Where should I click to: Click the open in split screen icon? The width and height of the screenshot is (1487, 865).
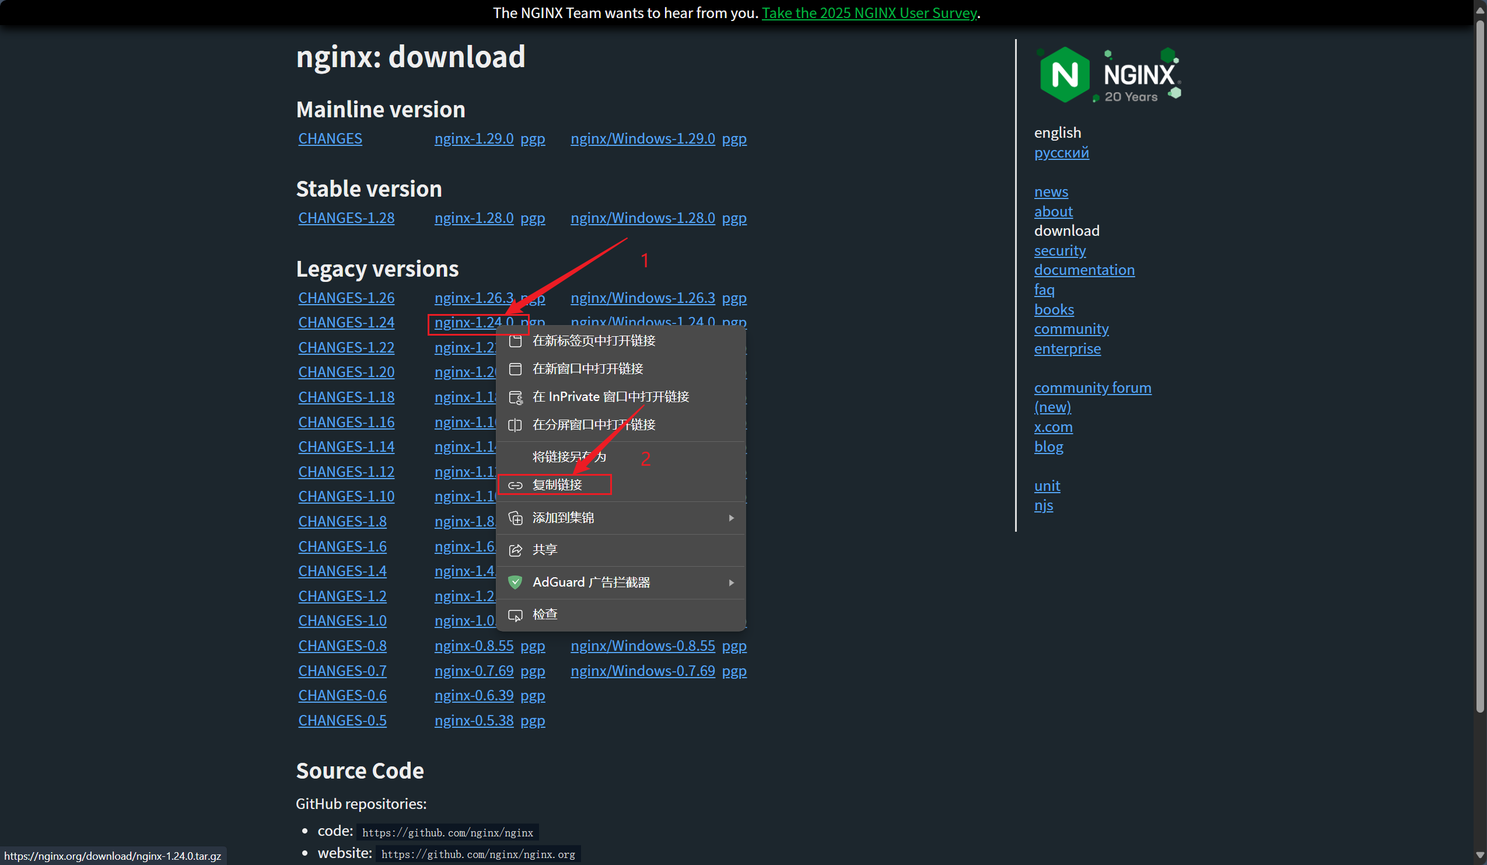click(x=515, y=424)
